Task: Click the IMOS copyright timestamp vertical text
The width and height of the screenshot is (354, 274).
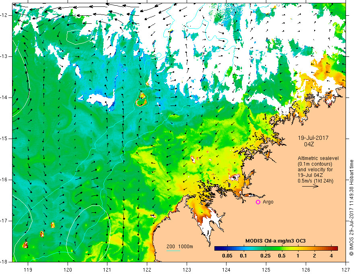Action: (351, 208)
